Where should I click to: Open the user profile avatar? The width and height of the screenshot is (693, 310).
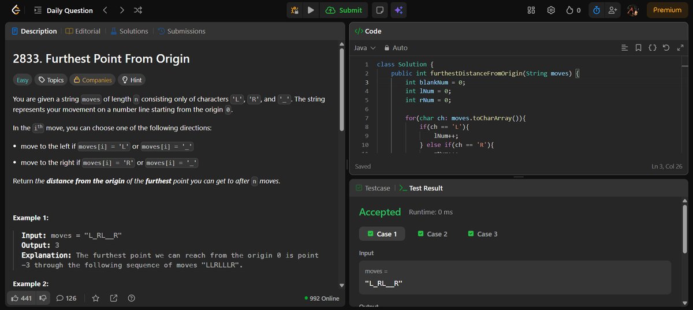pos(632,10)
